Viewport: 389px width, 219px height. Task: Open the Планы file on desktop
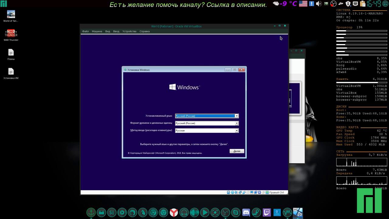11,54
